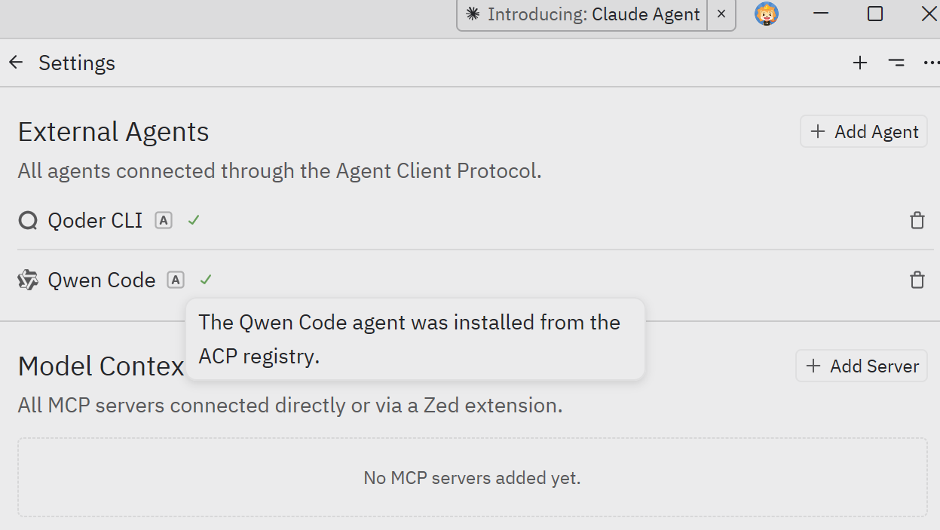Open the user avatar in the title bar
This screenshot has width=940, height=530.
tap(767, 14)
